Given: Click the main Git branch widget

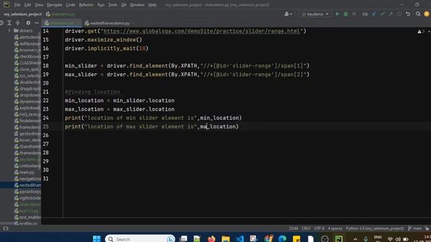Looking at the screenshot, I should click(415, 229).
